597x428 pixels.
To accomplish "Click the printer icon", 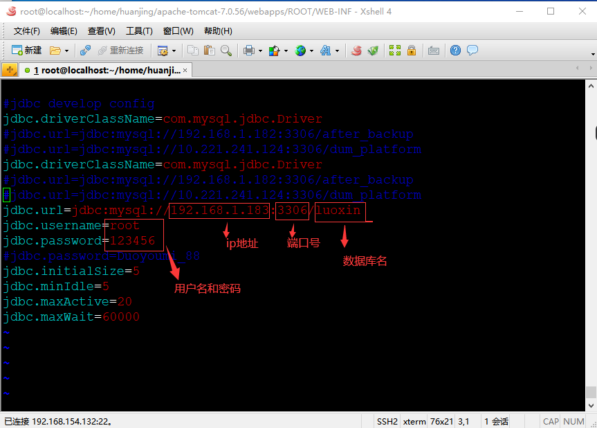I will coord(249,51).
